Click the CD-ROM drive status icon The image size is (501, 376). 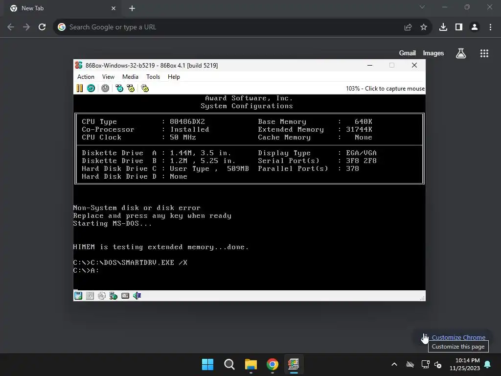click(x=102, y=296)
